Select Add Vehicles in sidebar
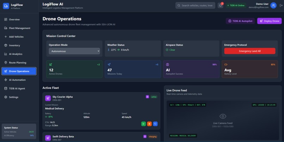The height and width of the screenshot is (142, 284). coord(19,37)
